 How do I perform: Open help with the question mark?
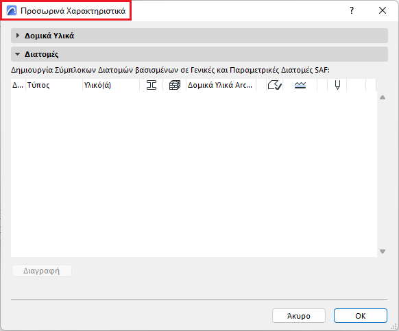coord(352,10)
